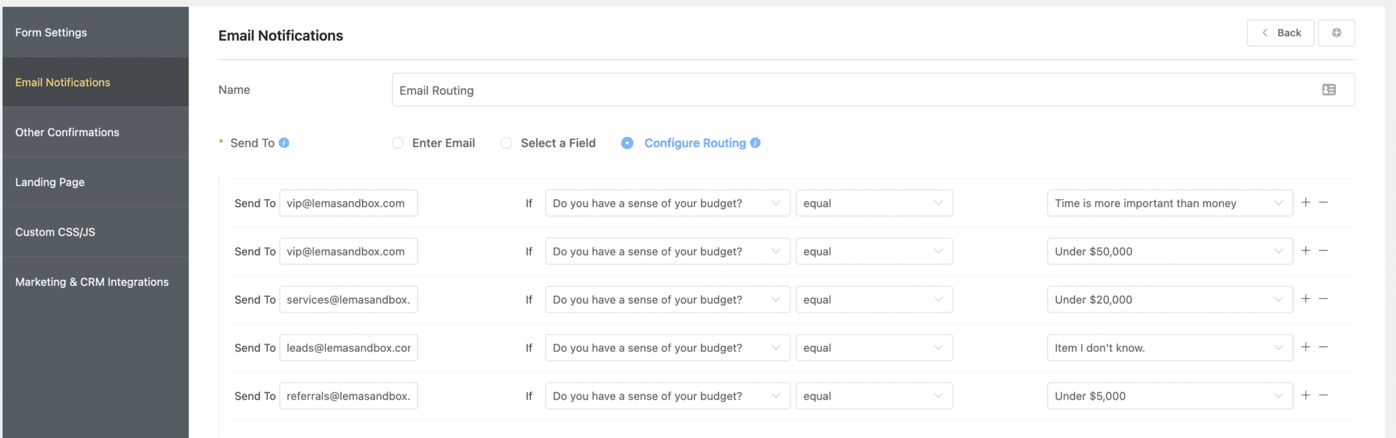Add rule after Item I don't know row
Image resolution: width=1396 pixels, height=438 pixels.
pos(1305,347)
